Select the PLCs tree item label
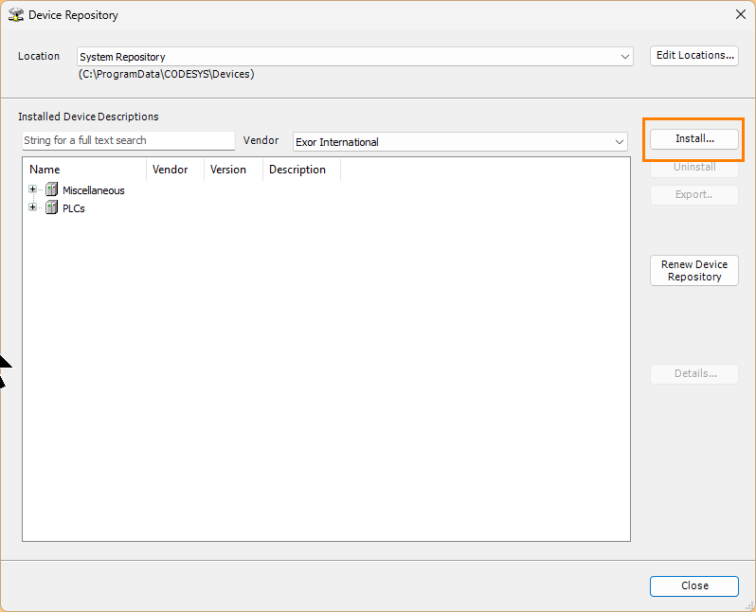This screenshot has height=612, width=756. point(74,208)
